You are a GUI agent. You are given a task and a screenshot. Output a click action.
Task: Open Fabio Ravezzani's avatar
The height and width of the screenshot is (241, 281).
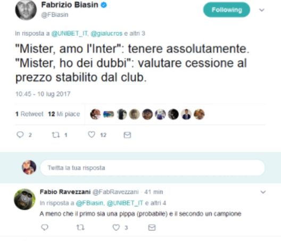click(24, 199)
